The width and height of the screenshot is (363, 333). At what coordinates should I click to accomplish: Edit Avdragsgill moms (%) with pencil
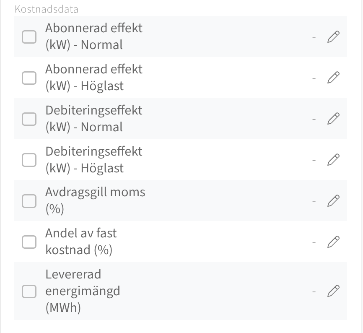point(333,201)
